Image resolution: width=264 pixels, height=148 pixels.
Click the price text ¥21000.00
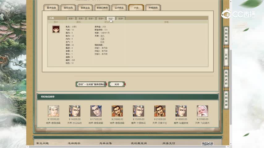160,119
